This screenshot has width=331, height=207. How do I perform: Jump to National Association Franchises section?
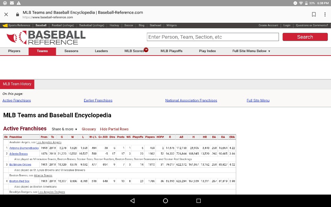pos(191,100)
